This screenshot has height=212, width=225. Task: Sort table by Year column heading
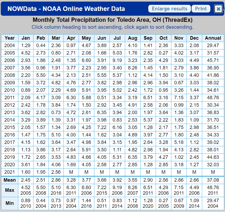click(10, 38)
